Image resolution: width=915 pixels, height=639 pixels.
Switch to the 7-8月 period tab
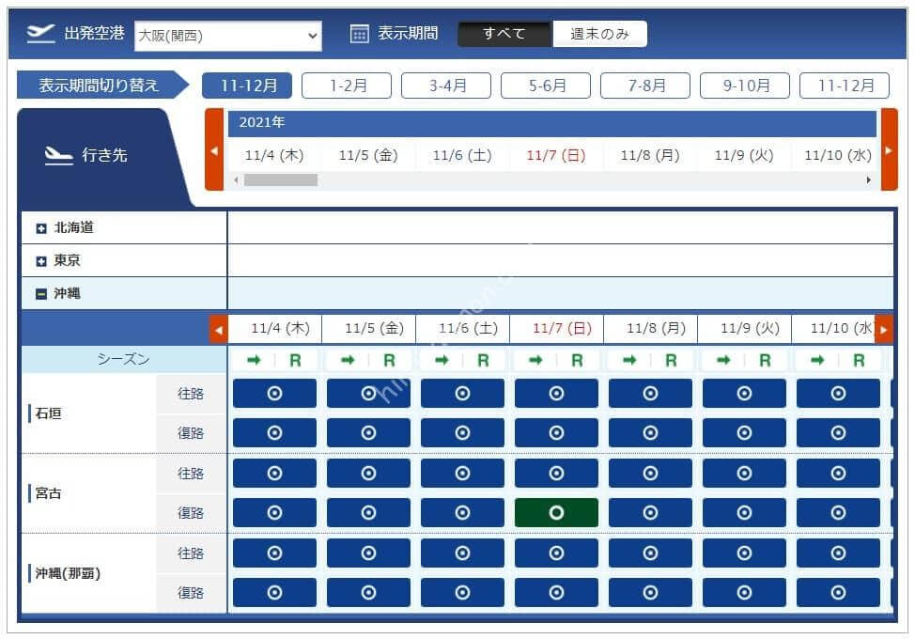point(645,86)
